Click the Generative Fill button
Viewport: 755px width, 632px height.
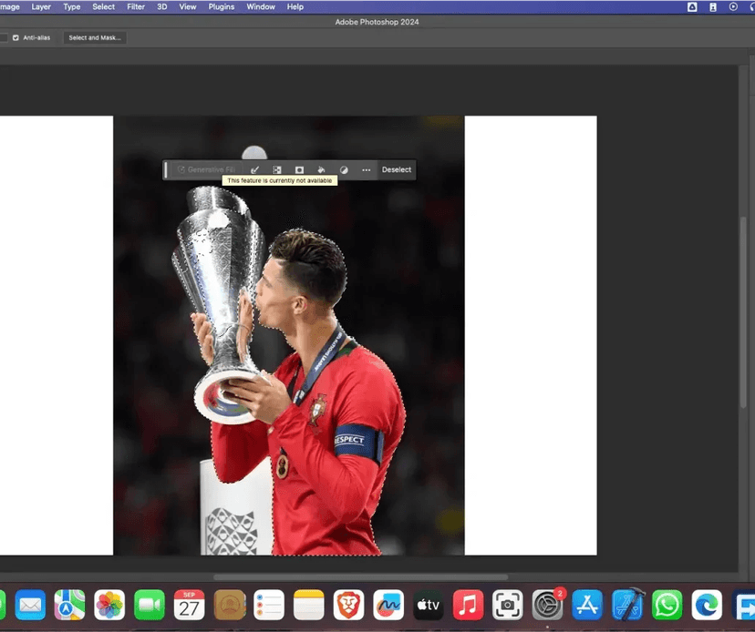point(206,169)
